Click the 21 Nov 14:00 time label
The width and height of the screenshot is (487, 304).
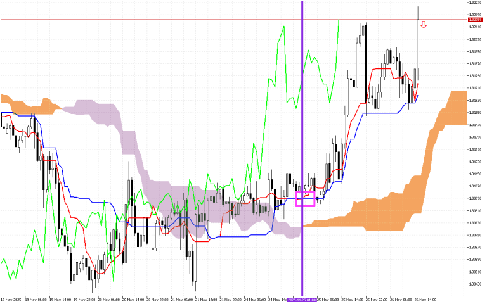click(206, 300)
